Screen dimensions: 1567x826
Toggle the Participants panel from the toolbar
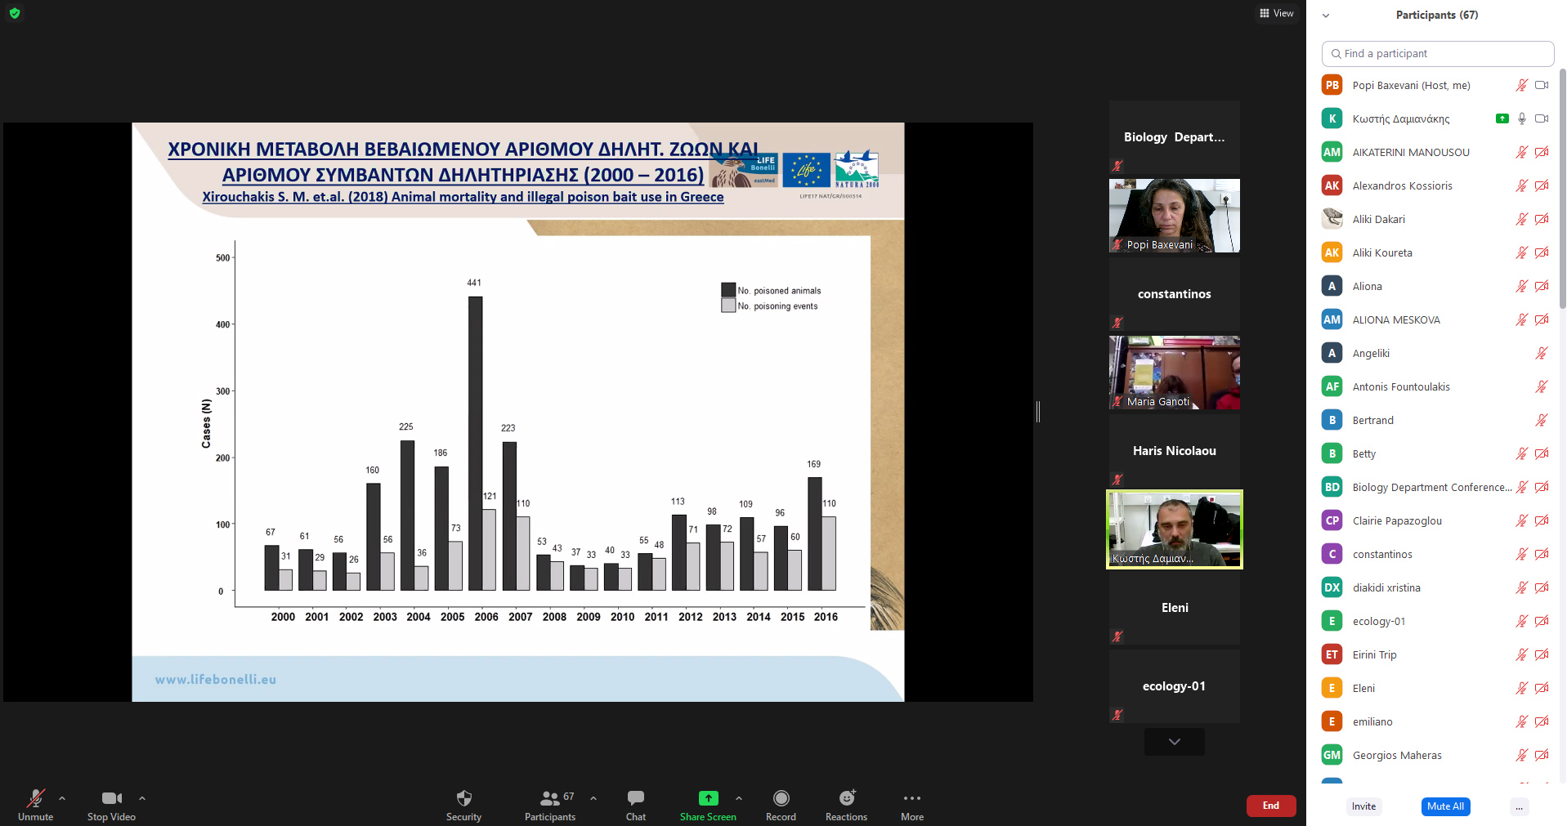[x=550, y=804]
